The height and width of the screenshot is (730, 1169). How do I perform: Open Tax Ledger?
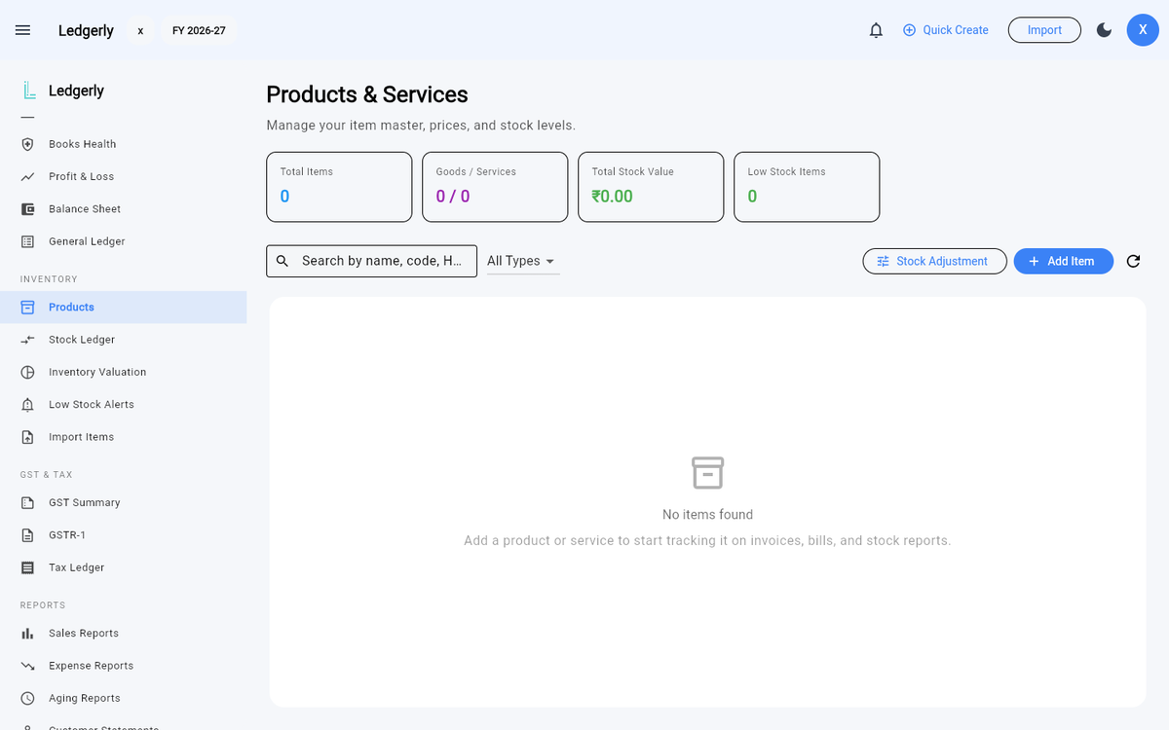(123, 567)
